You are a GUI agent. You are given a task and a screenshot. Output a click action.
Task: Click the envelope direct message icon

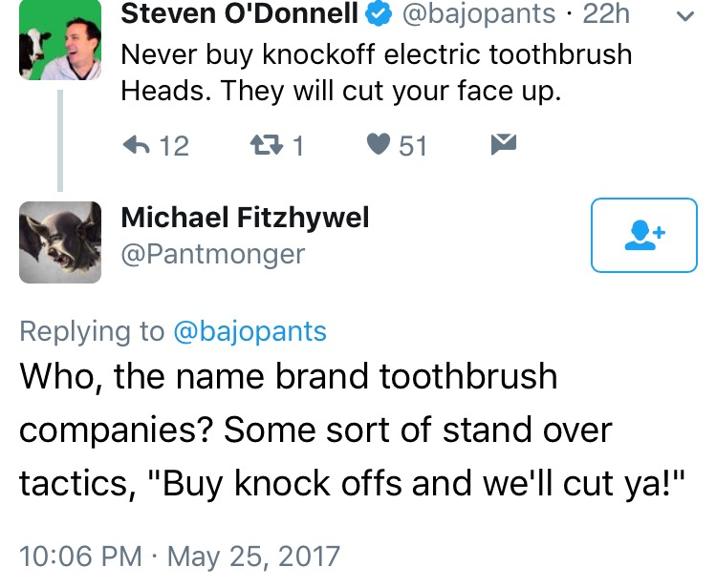coord(502,145)
